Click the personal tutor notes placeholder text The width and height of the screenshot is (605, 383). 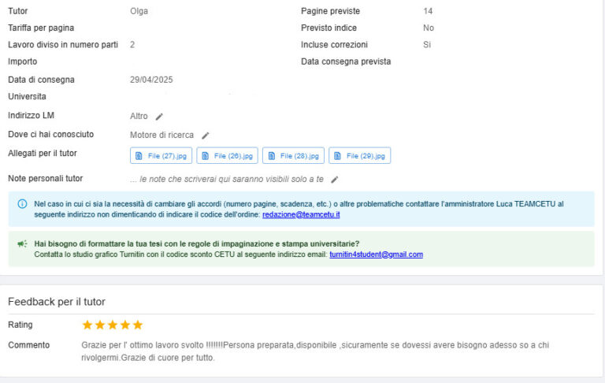(227, 180)
